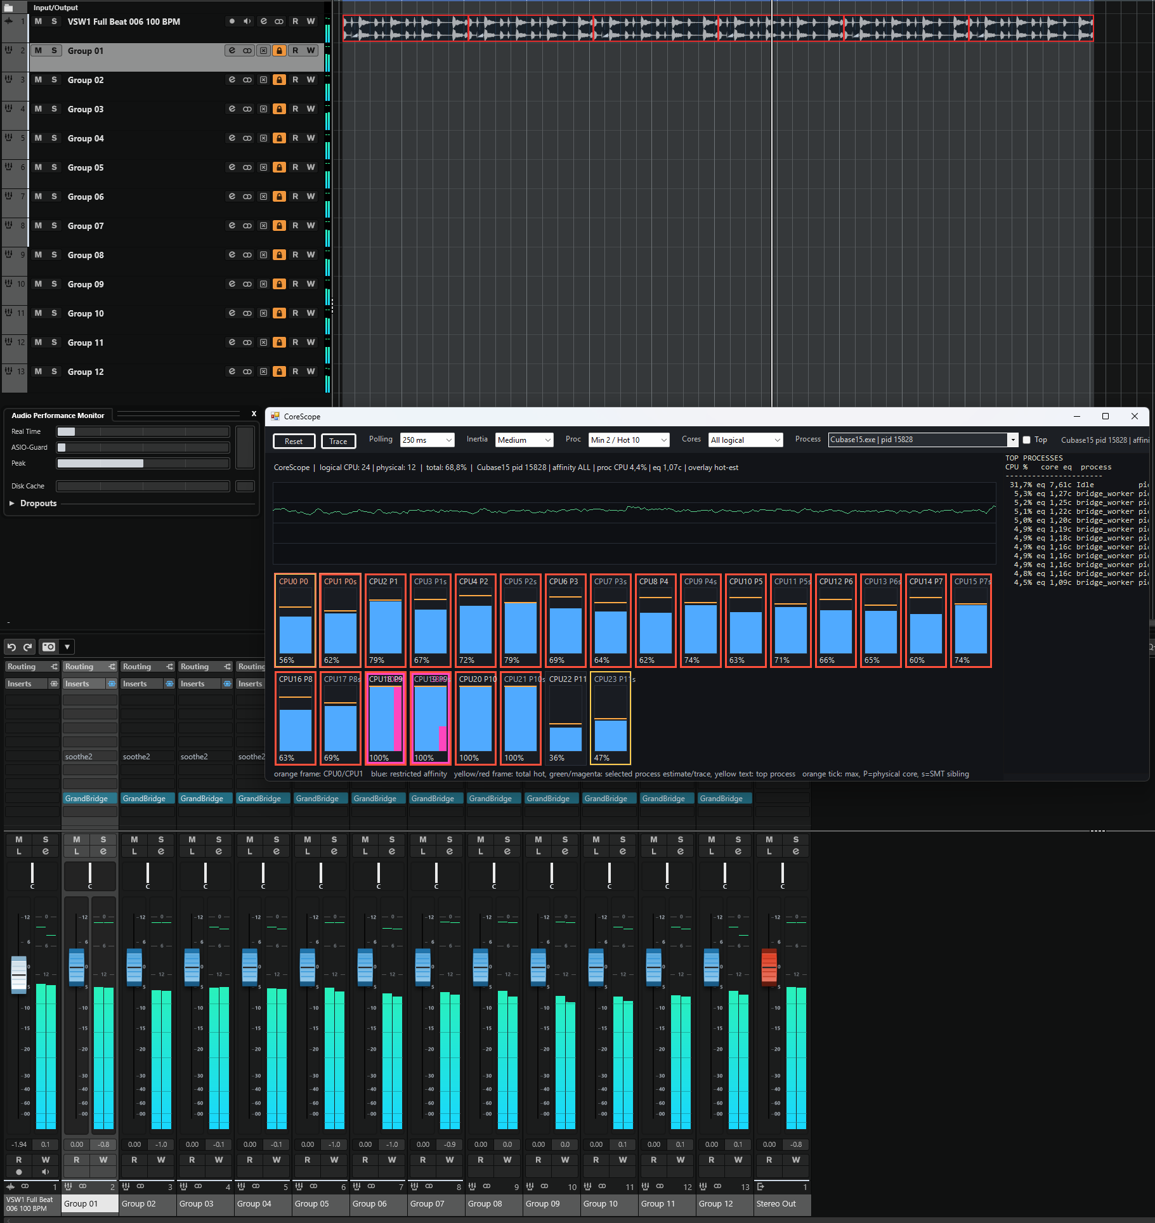The width and height of the screenshot is (1155, 1223).
Task: Click the CoreScope window title icon
Action: click(275, 417)
